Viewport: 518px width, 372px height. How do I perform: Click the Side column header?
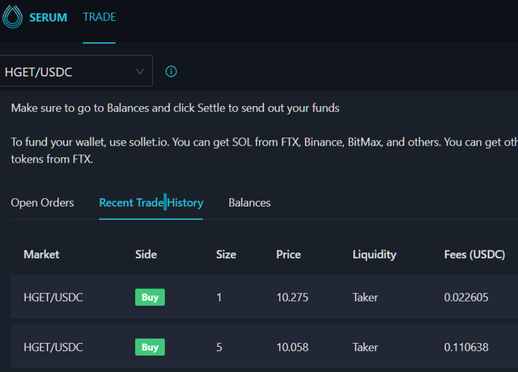pos(146,254)
